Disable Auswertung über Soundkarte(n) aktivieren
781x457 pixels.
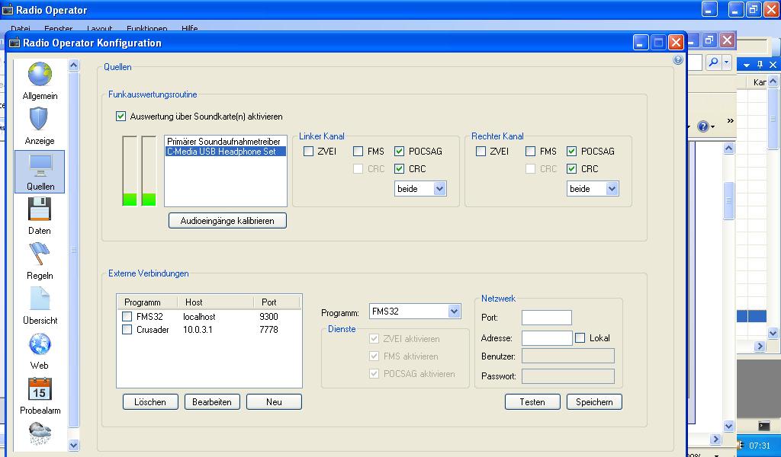coord(121,117)
